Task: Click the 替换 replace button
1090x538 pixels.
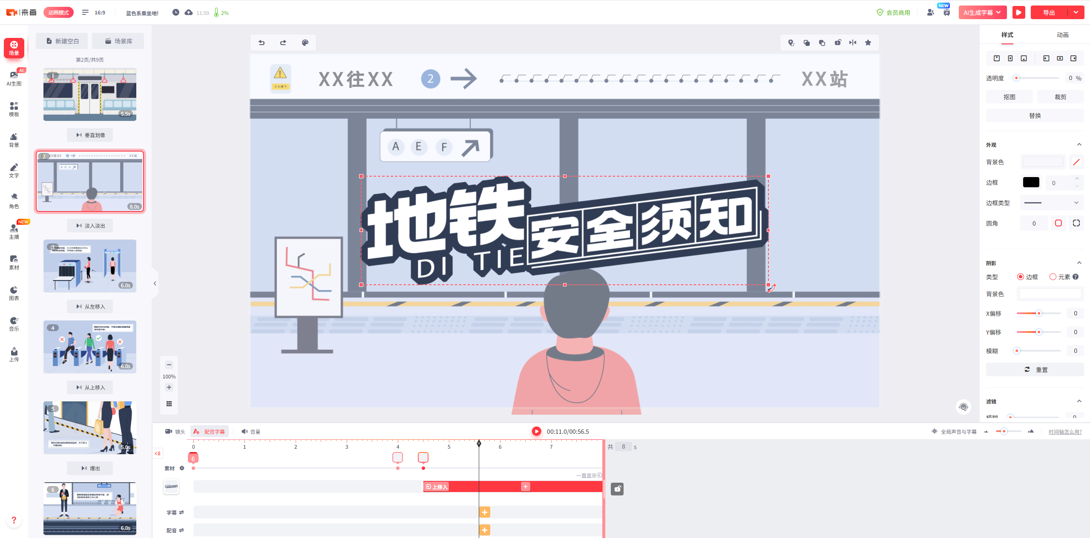Action: click(x=1035, y=116)
